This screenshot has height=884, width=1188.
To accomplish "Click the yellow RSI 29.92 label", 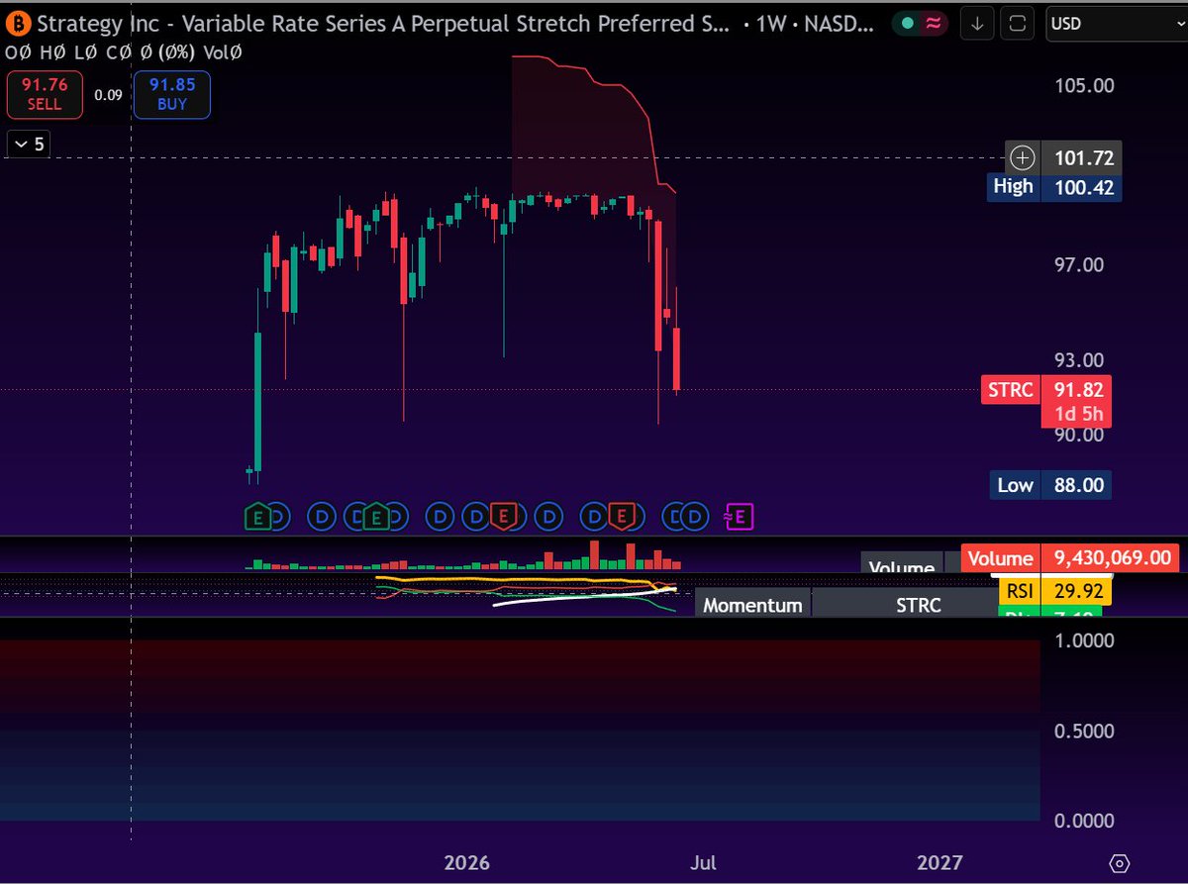I will [1054, 592].
